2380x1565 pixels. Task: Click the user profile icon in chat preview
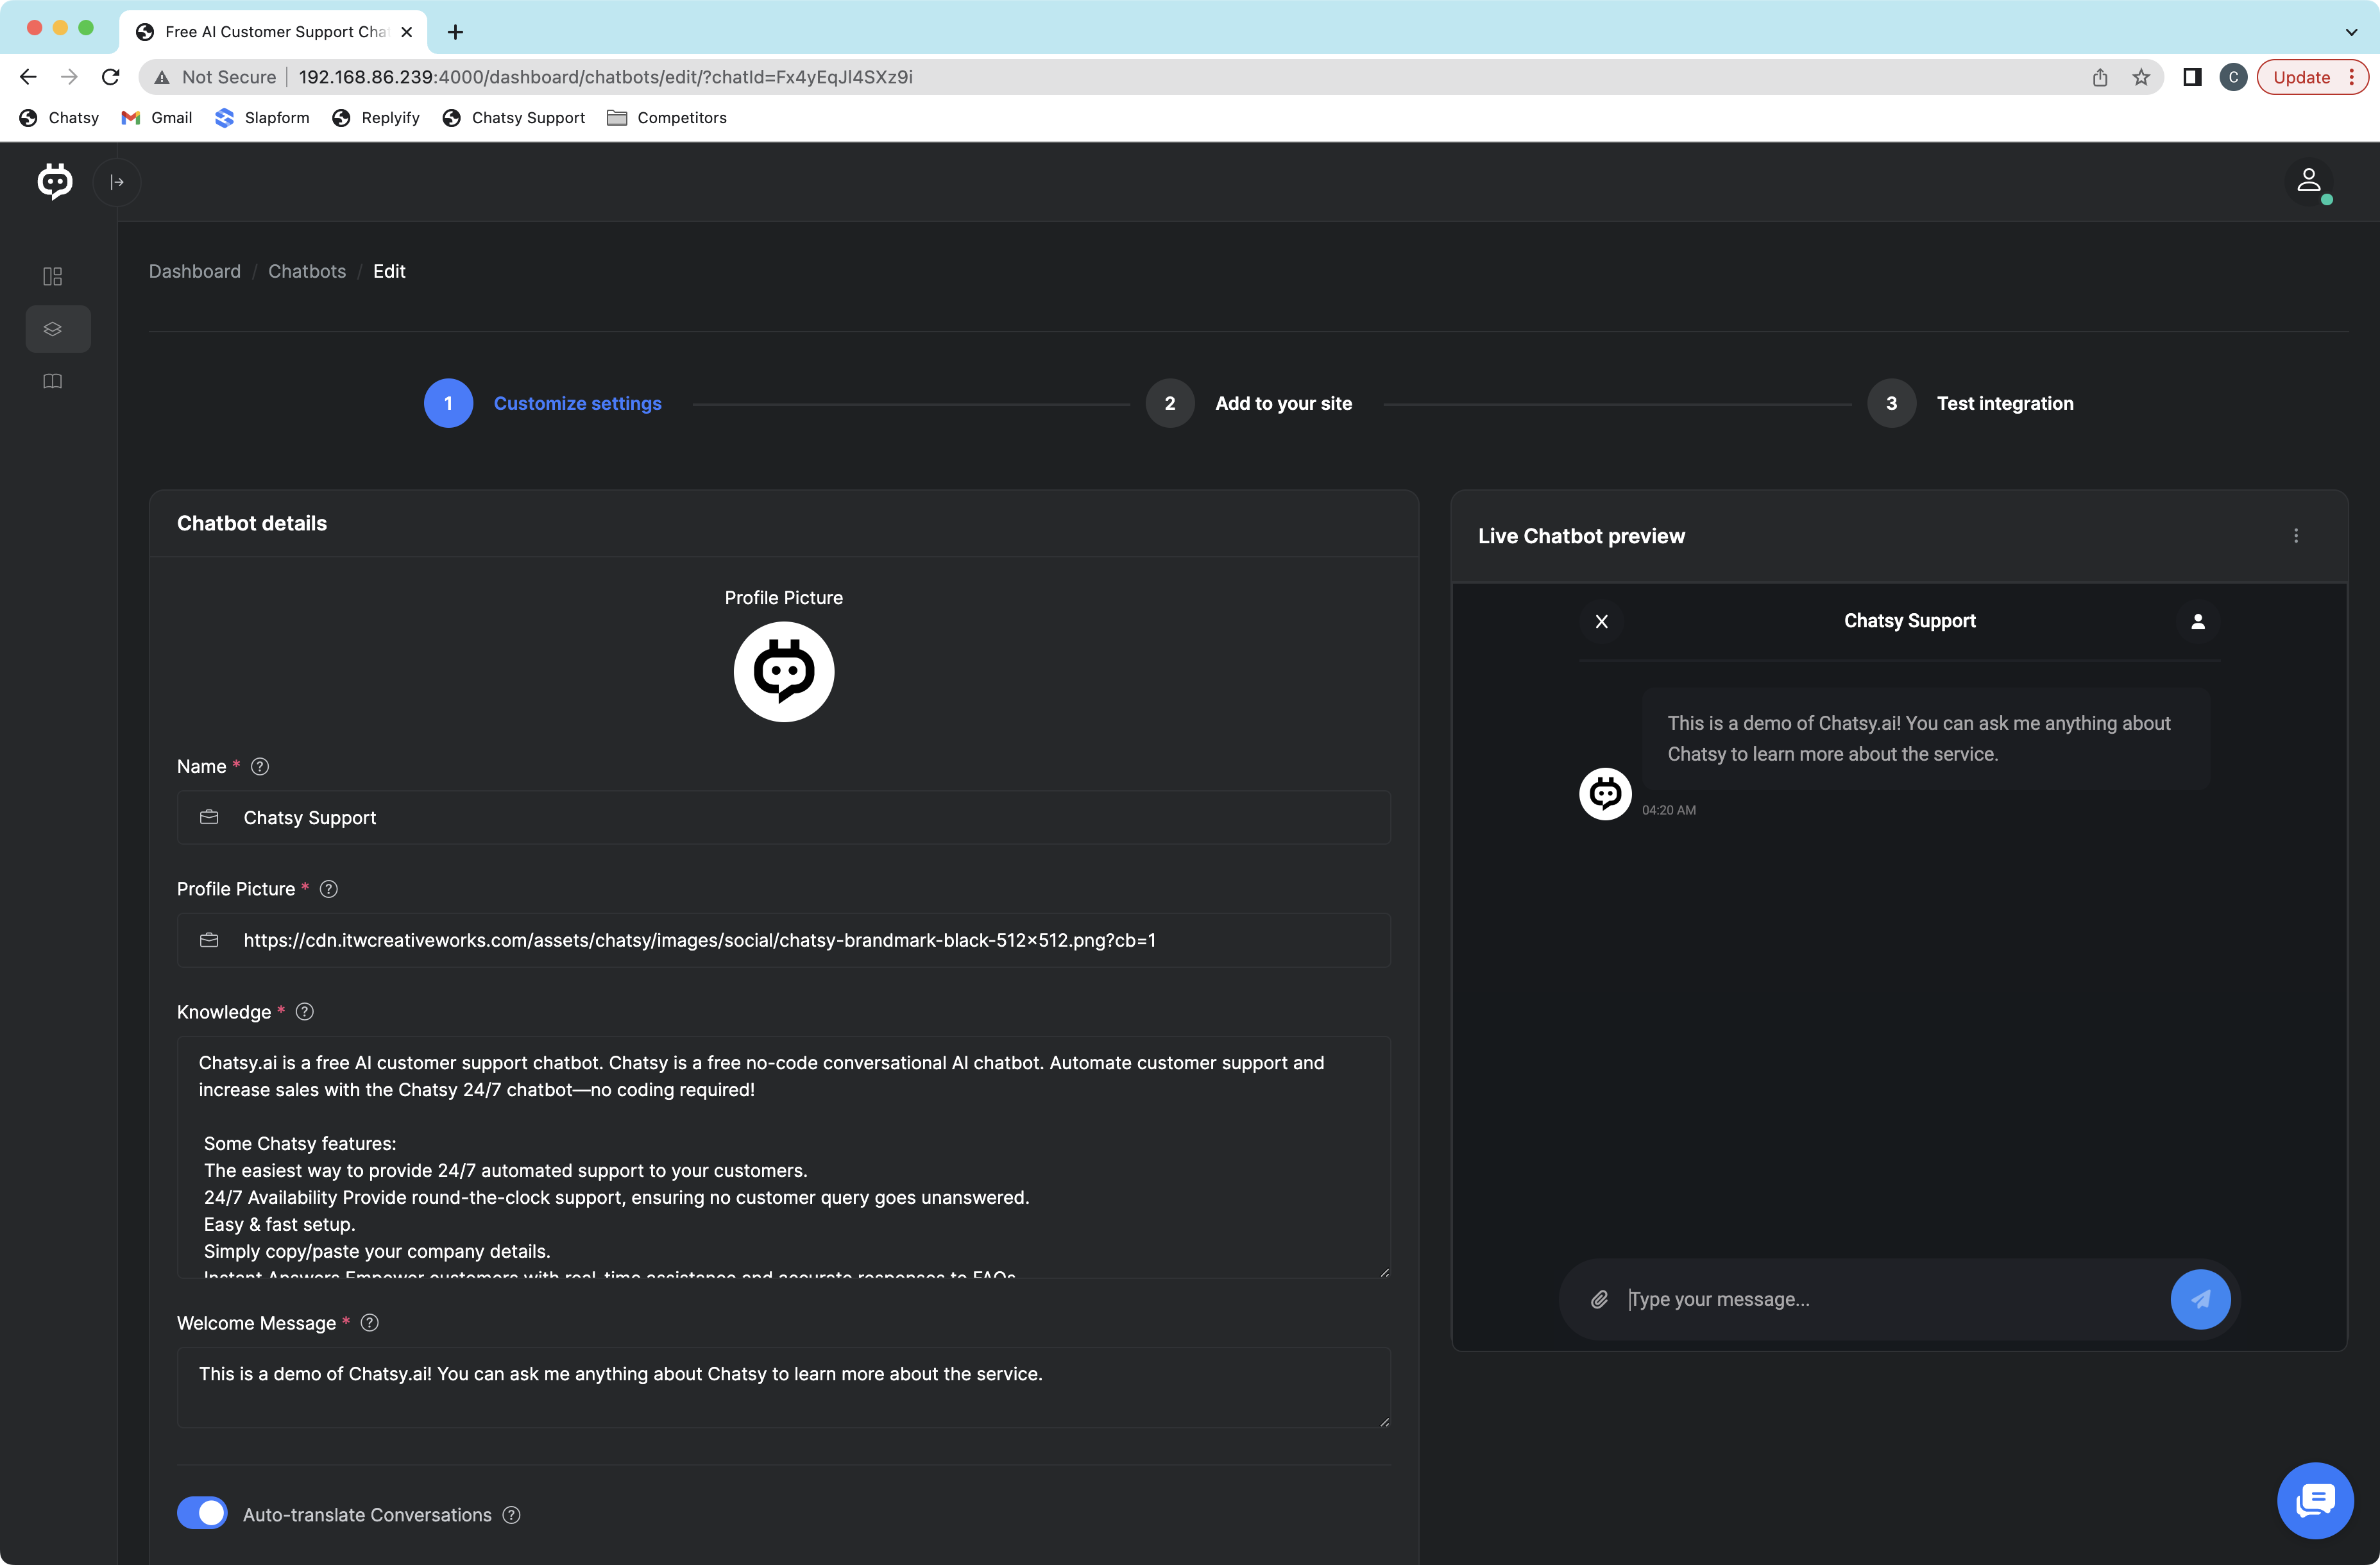click(2197, 621)
